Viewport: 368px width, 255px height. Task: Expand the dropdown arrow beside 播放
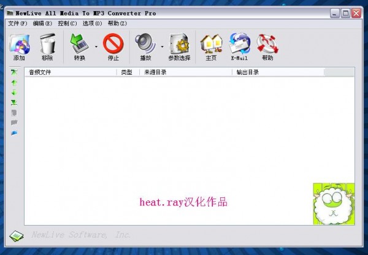pos(162,47)
